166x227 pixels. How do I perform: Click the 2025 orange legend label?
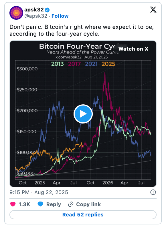point(108,64)
